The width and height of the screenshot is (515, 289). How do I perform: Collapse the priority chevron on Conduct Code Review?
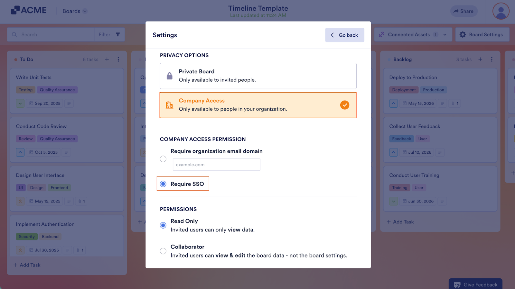tap(20, 152)
